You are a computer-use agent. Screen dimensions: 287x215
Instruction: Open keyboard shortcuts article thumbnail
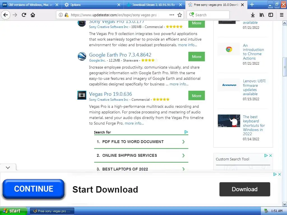[x=229, y=121]
